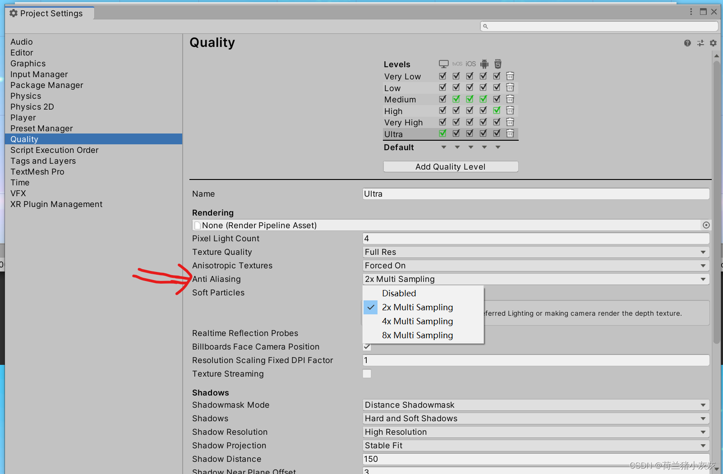Open the Package Manager settings category

[47, 85]
